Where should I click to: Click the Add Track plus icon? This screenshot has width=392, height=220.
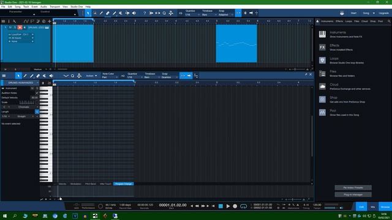50,21
